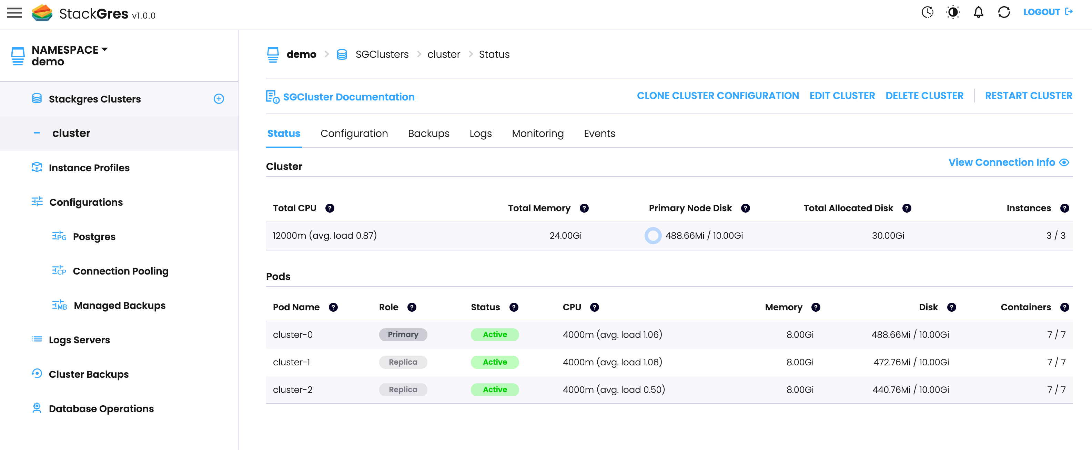Image resolution: width=1092 pixels, height=450 pixels.
Task: Click RESTART CLUSTER
Action: pyautogui.click(x=1029, y=96)
